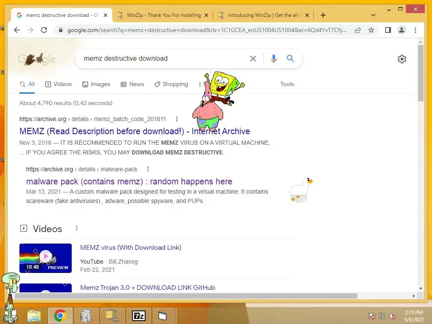Submit search with magnifier icon
The width and height of the screenshot is (432, 324).
coord(290,58)
